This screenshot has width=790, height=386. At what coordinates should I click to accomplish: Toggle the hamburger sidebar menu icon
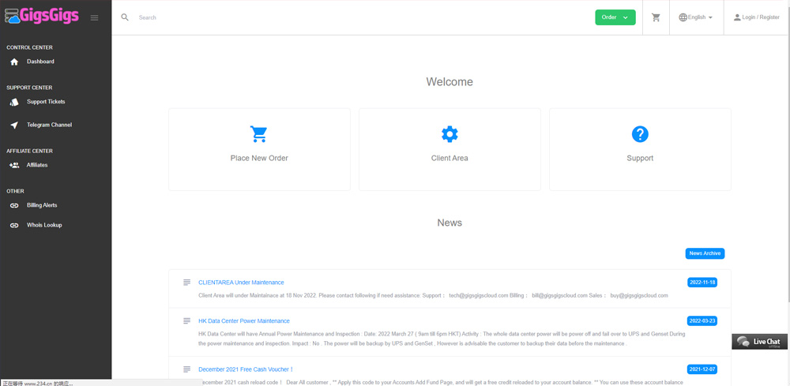(94, 17)
